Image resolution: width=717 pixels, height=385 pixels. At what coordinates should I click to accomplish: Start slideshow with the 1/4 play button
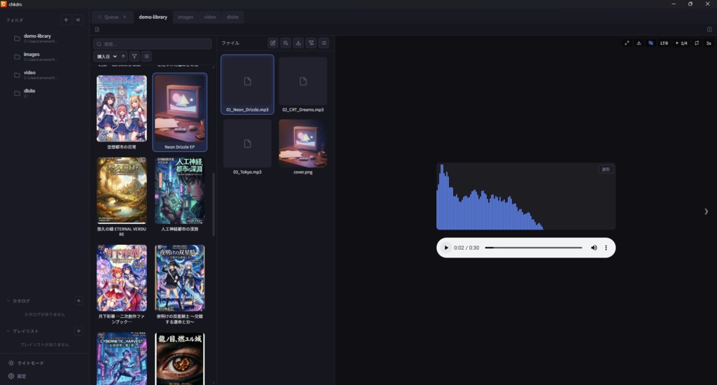point(681,43)
